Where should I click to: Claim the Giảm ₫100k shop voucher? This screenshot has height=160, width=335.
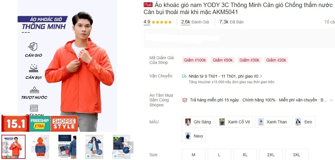[x=195, y=60]
